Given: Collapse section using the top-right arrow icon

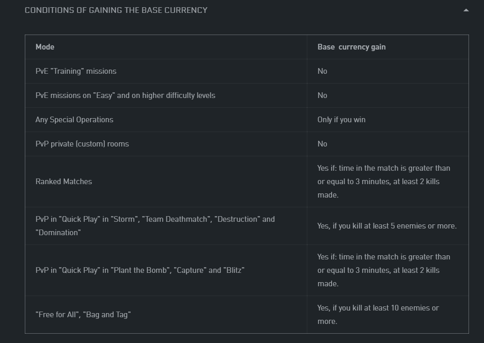Looking at the screenshot, I should 466,10.
